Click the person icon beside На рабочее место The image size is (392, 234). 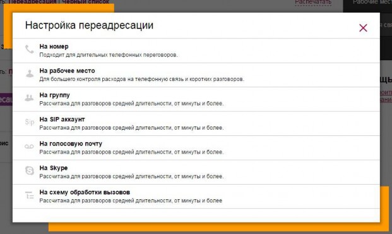pyautogui.click(x=30, y=73)
